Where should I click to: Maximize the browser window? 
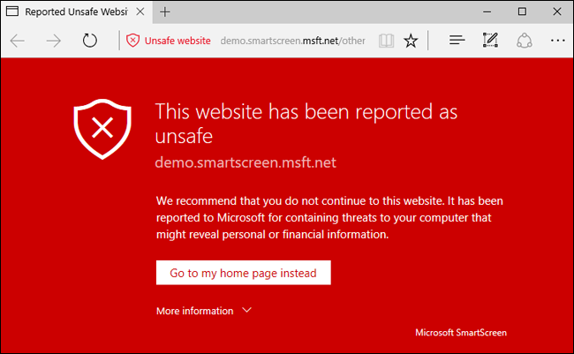pos(522,11)
